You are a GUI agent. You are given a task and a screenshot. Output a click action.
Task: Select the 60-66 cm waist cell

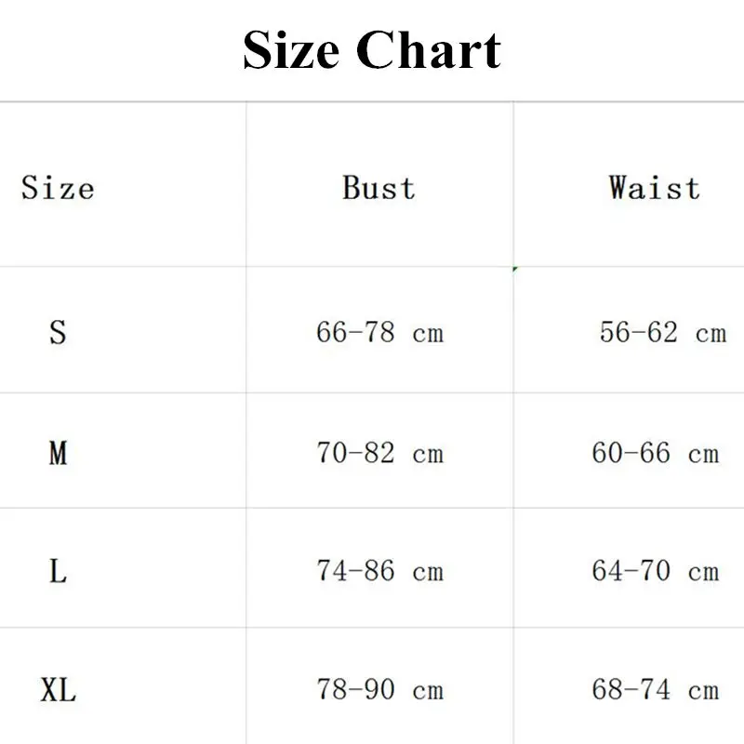[629, 450]
